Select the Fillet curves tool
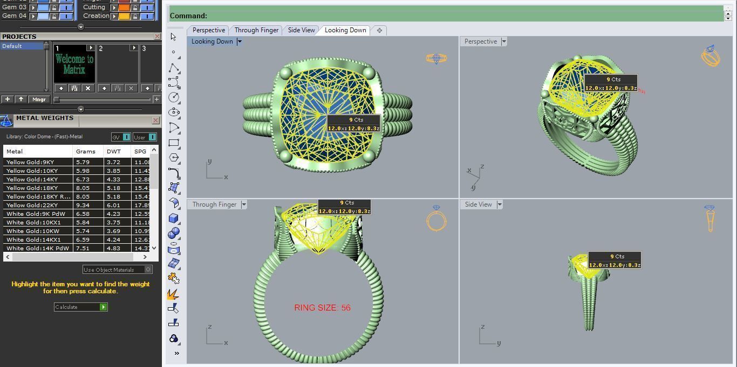 (173, 173)
